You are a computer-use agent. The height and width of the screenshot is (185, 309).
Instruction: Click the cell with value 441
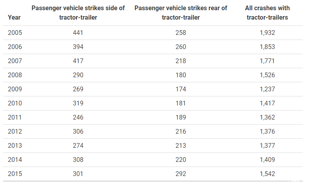[x=78, y=33]
